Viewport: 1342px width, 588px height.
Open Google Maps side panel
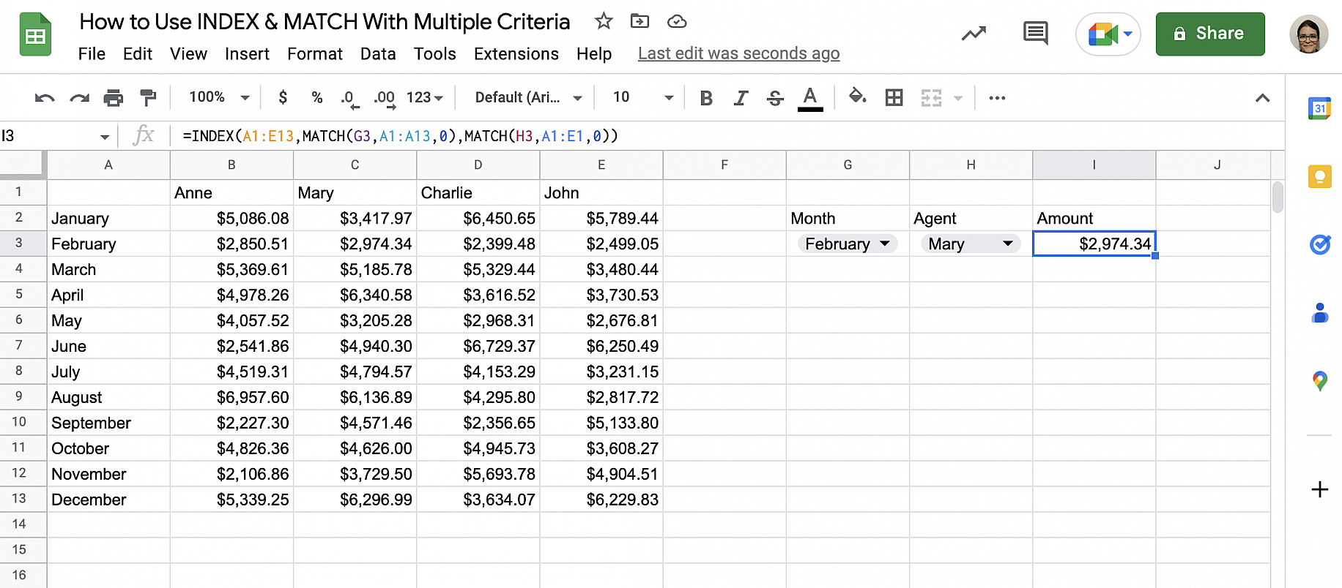click(x=1319, y=380)
